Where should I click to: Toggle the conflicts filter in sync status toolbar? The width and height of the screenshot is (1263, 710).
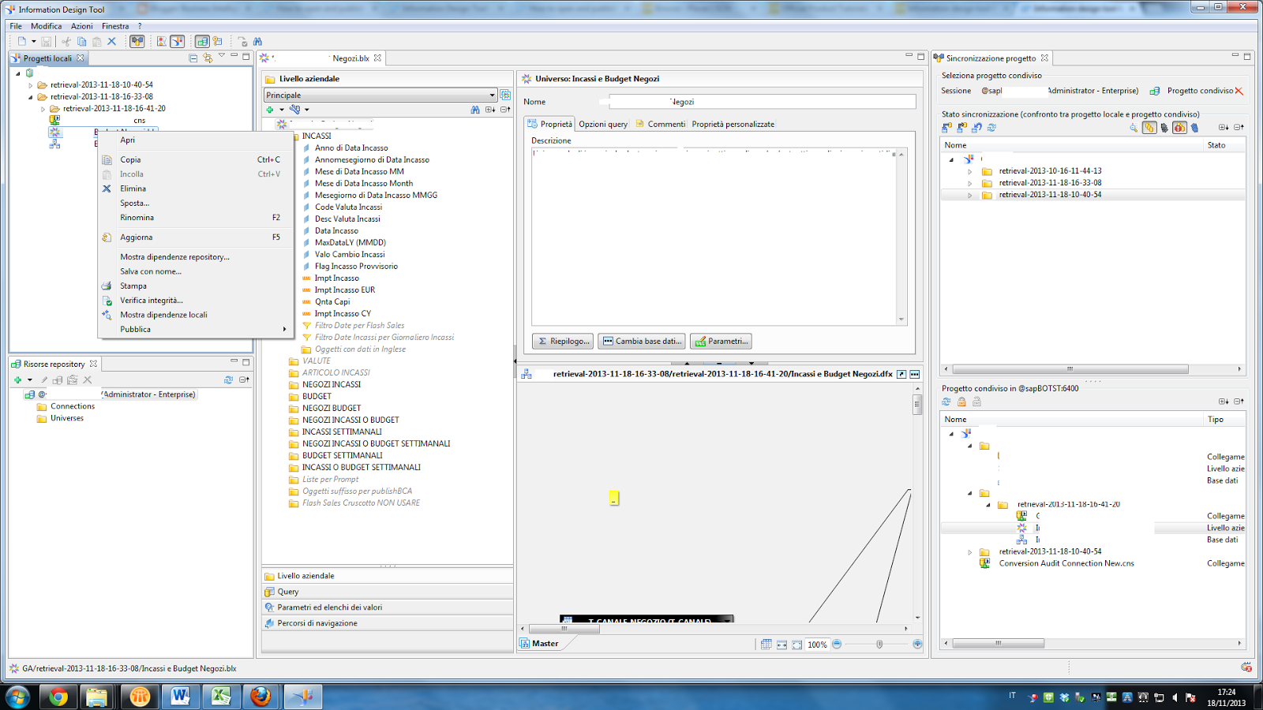point(1180,128)
